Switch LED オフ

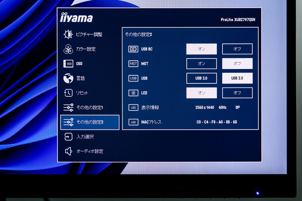point(237,93)
